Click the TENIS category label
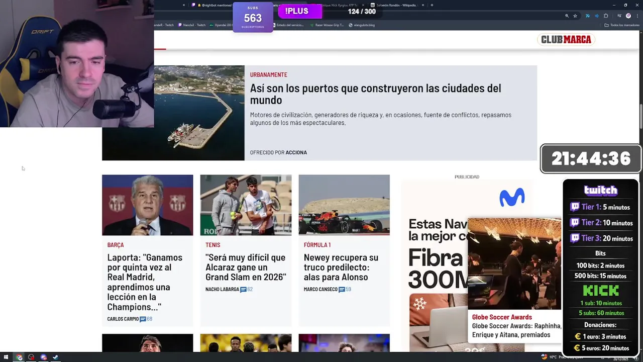The width and height of the screenshot is (643, 362). pos(213,245)
